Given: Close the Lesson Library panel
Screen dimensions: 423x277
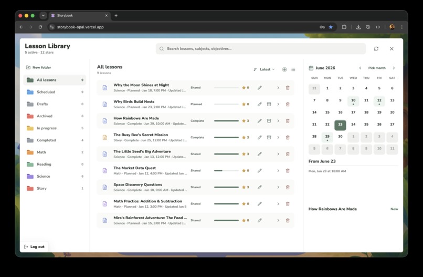Looking at the screenshot, I should click(392, 49).
